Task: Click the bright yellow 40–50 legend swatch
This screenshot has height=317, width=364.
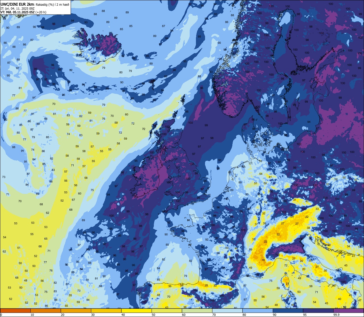Action: pyautogui.click(x=136, y=310)
